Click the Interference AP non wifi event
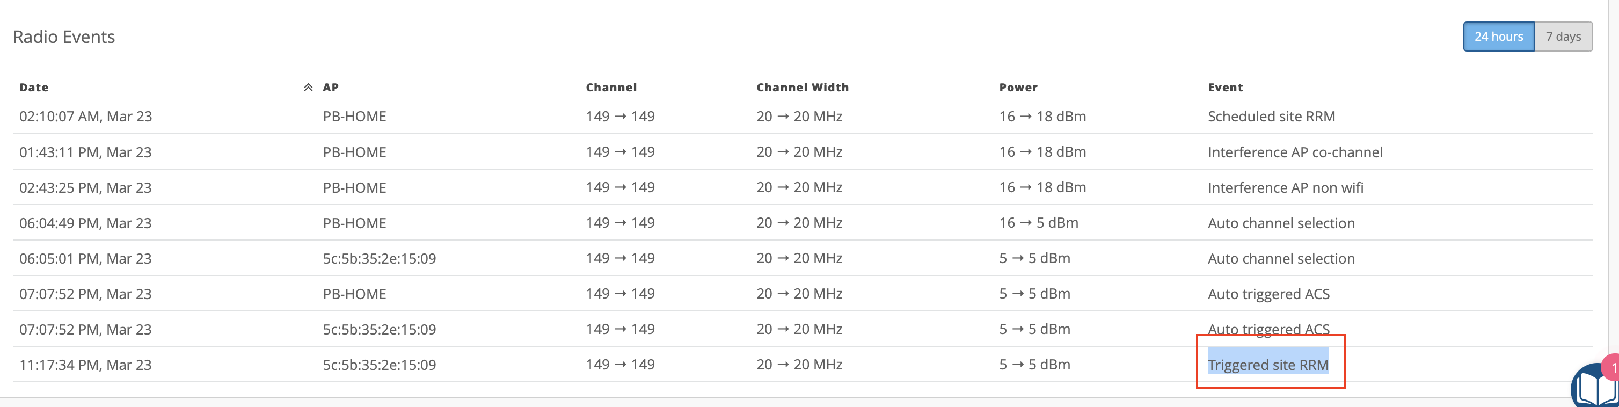This screenshot has height=407, width=1619. pos(1285,187)
